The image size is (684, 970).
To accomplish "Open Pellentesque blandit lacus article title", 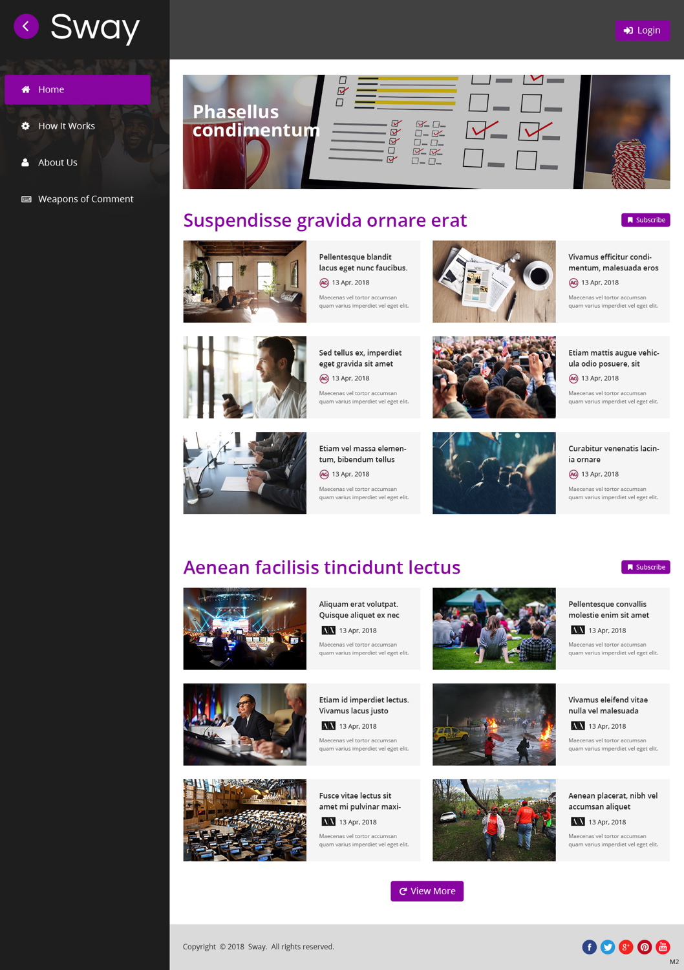I will [363, 263].
